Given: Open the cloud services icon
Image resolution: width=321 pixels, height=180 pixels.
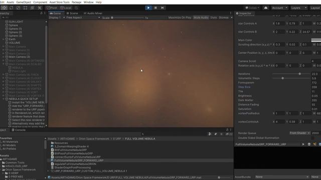Looking at the screenshot, I should pos(266,8).
